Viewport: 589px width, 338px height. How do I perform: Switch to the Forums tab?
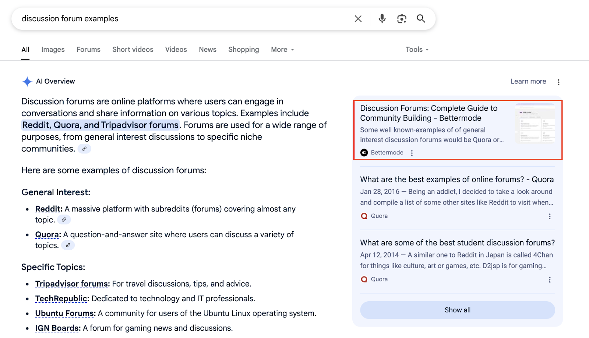coord(88,50)
